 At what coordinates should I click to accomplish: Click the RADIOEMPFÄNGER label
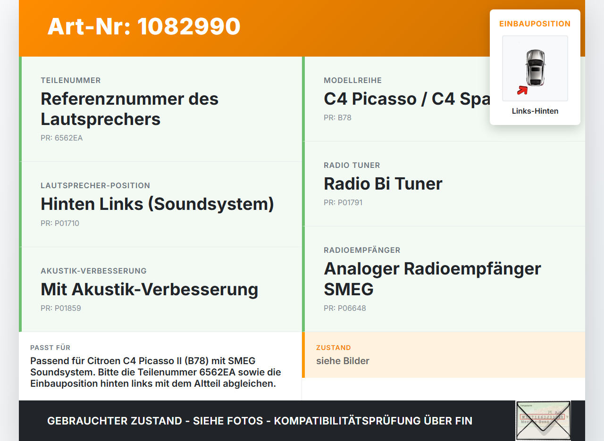click(x=362, y=250)
